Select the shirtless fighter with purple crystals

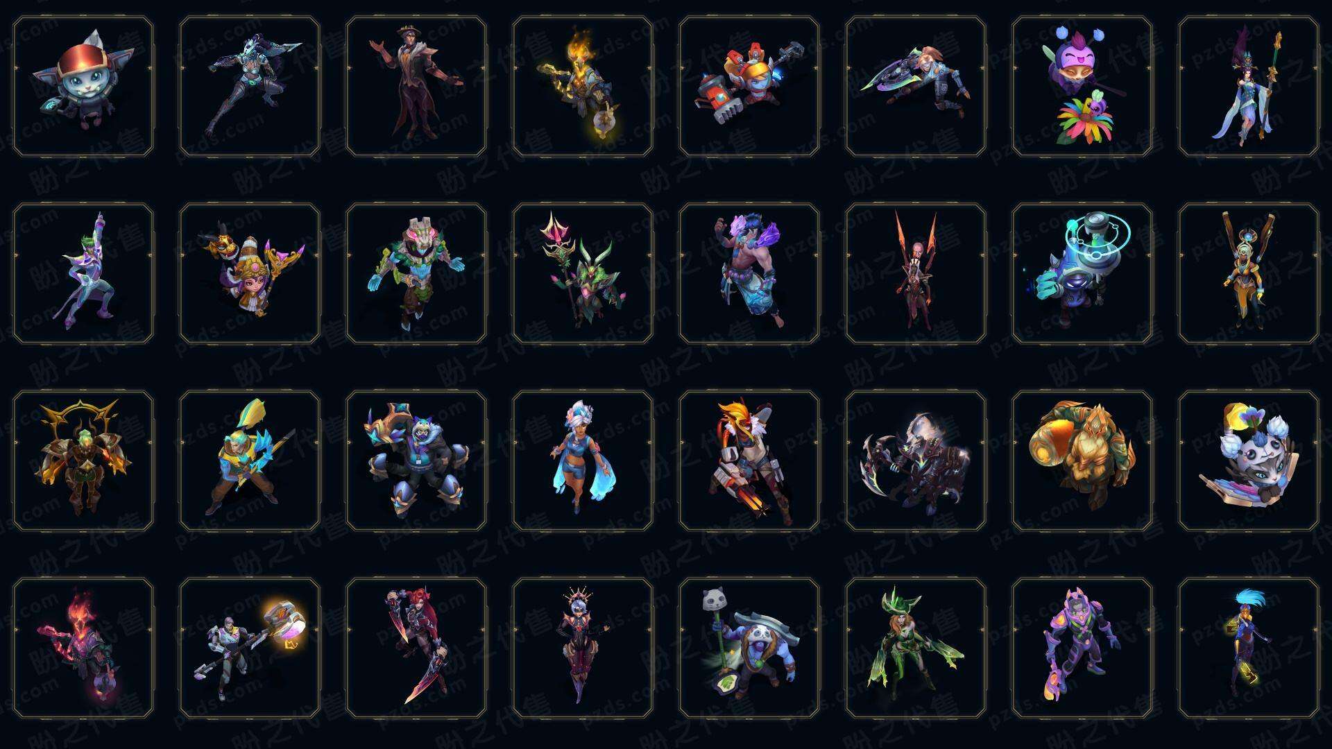[749, 273]
